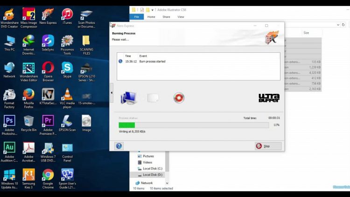Collapse the Nero Express side panel arrow

(x=112, y=93)
